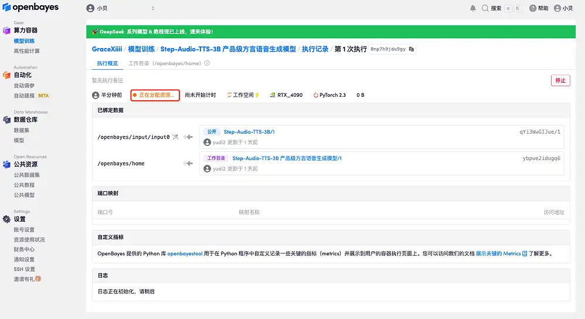Click the green DeepSeek announcement banner

(331, 32)
